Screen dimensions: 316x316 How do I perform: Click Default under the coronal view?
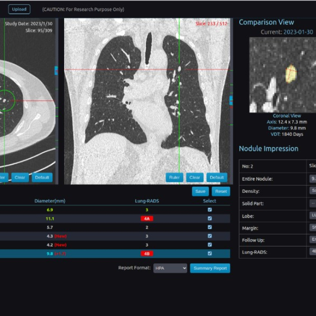(x=216, y=177)
